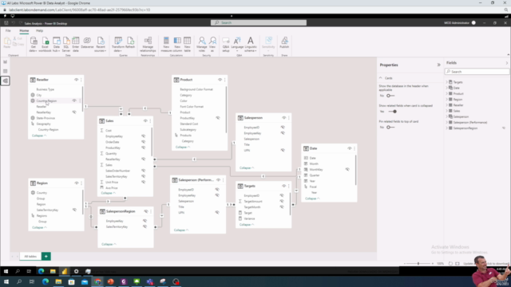Open Manage relationships
The image size is (511, 287).
pyautogui.click(x=148, y=45)
